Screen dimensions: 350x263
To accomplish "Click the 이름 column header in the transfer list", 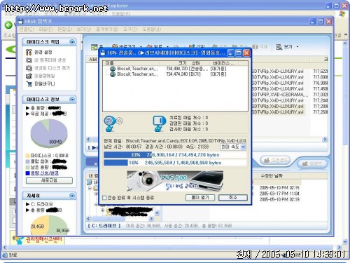I will 131,63.
